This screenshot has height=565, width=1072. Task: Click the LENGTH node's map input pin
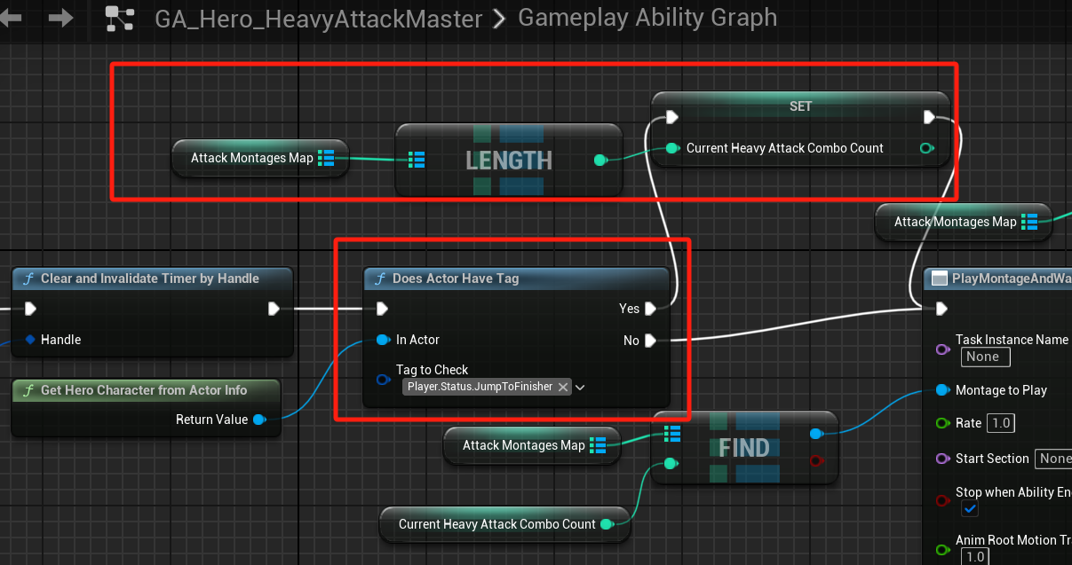pyautogui.click(x=417, y=160)
